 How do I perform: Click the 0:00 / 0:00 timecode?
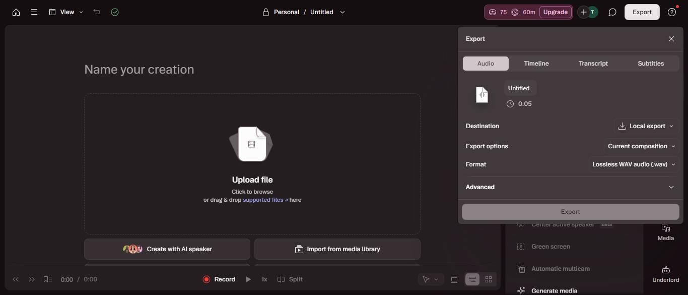click(79, 279)
